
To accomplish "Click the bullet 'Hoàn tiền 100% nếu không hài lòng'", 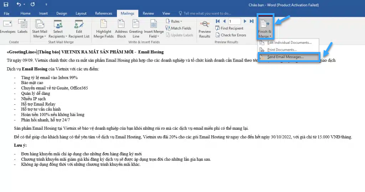I will point(53,114).
